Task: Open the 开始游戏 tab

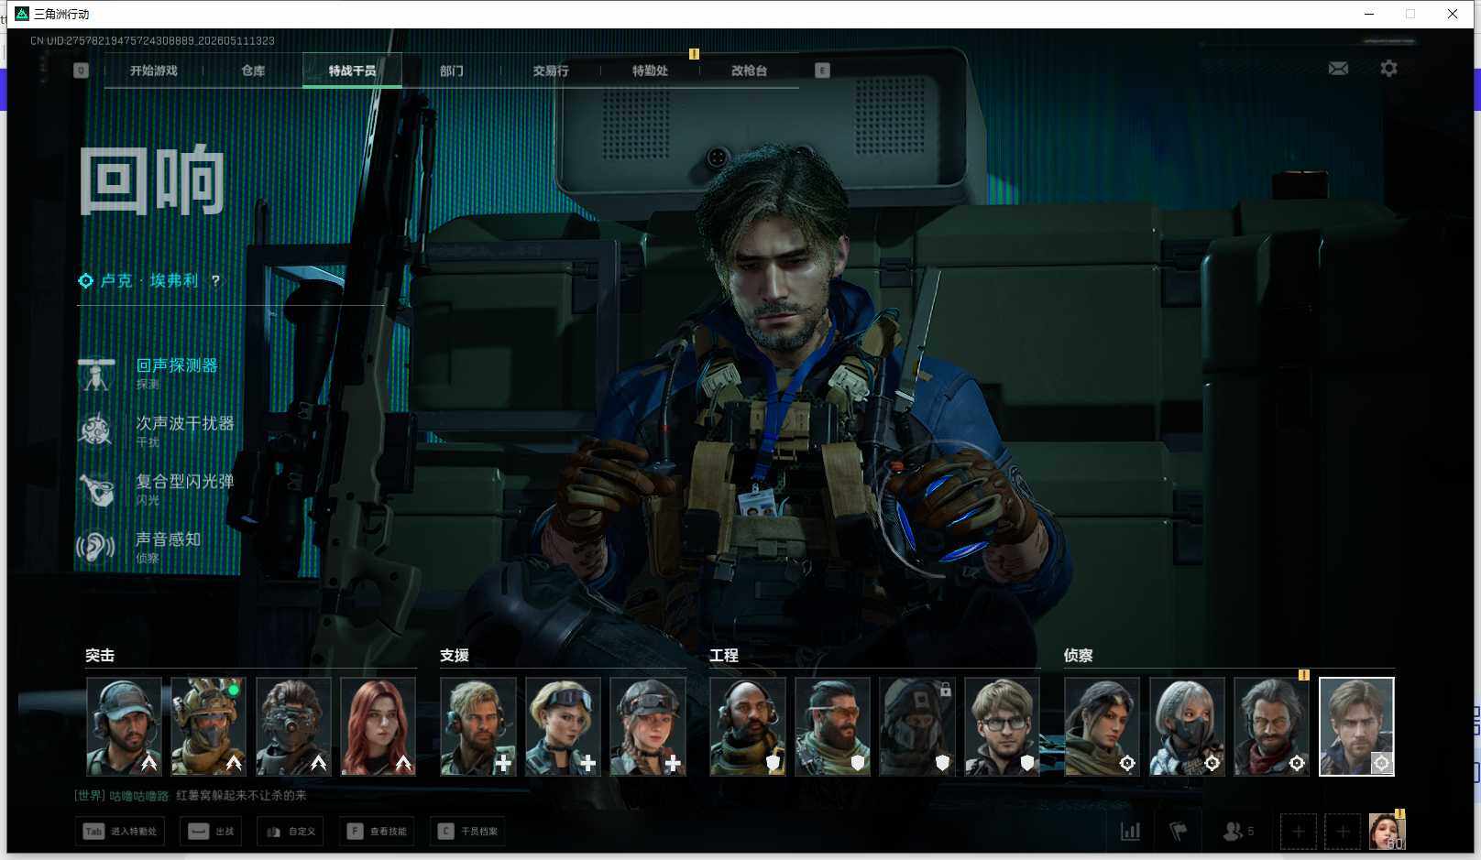Action: pyautogui.click(x=153, y=71)
